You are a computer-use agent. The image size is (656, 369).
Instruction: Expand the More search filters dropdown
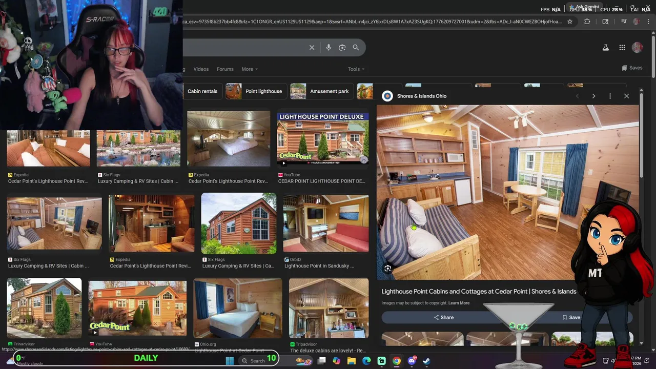click(250, 69)
